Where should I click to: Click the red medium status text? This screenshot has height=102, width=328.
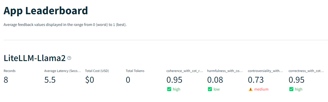tap(261, 89)
